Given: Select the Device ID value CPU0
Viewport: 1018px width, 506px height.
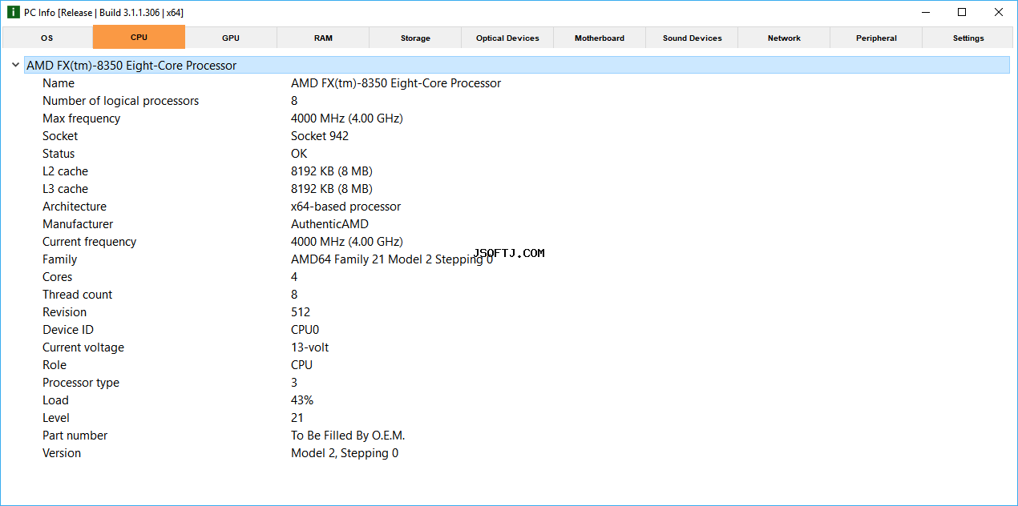Looking at the screenshot, I should 305,330.
